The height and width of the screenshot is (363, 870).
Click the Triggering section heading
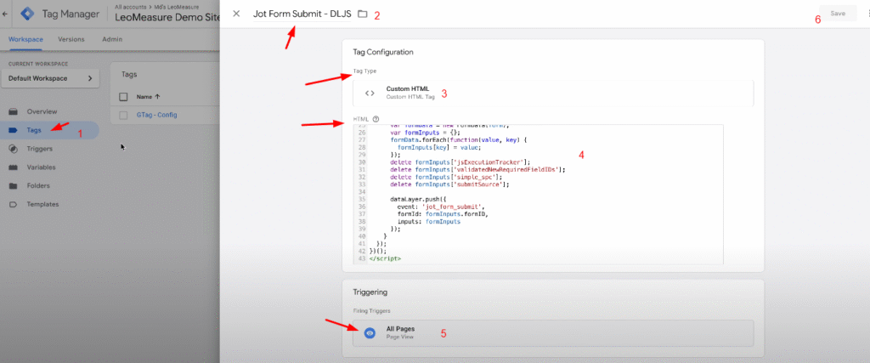pyautogui.click(x=370, y=292)
